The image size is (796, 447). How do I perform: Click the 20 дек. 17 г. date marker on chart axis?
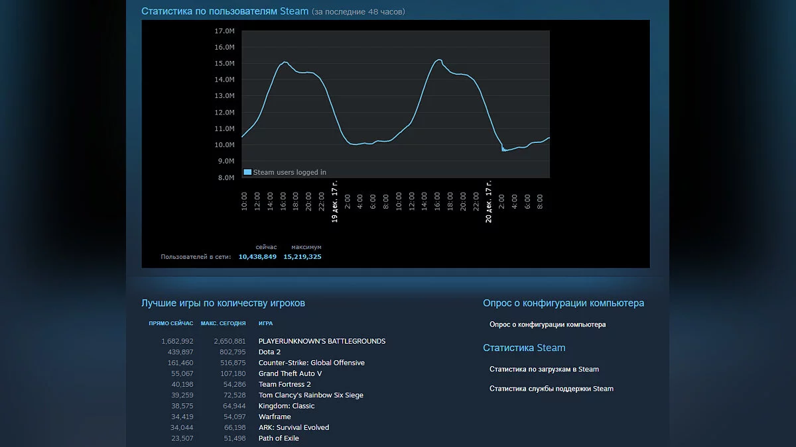click(x=489, y=202)
